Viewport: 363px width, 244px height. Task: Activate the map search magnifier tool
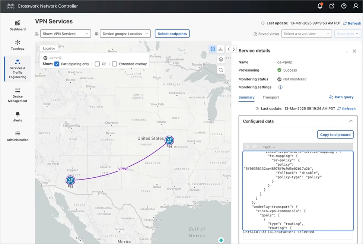point(221,69)
